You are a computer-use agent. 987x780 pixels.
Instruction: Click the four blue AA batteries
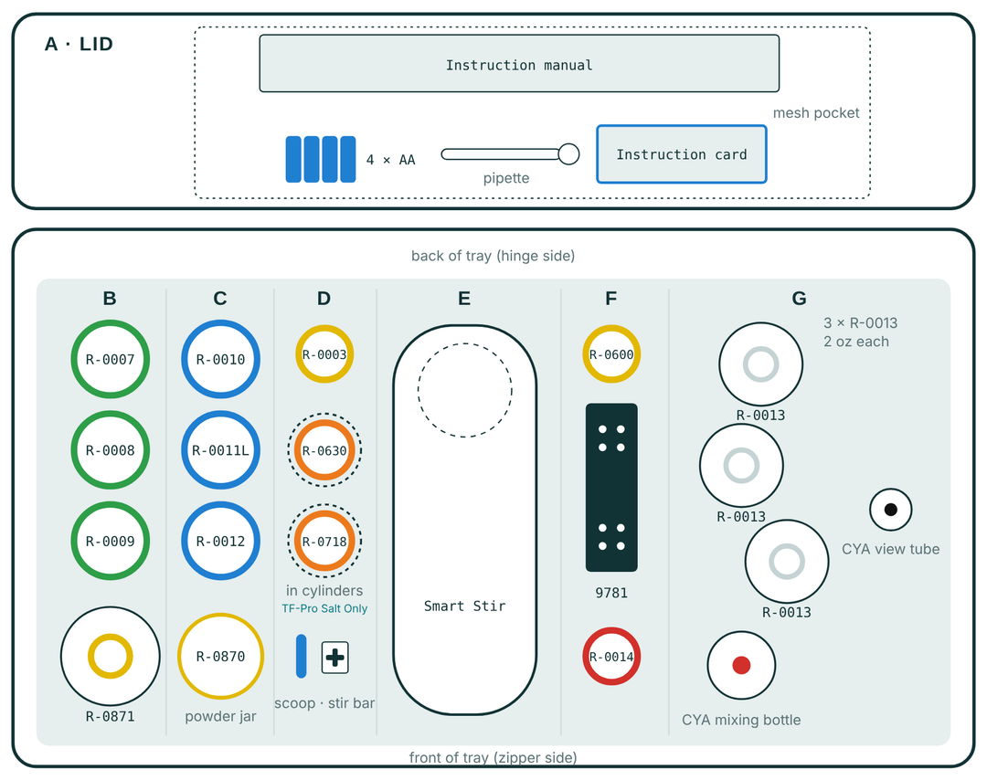321,159
